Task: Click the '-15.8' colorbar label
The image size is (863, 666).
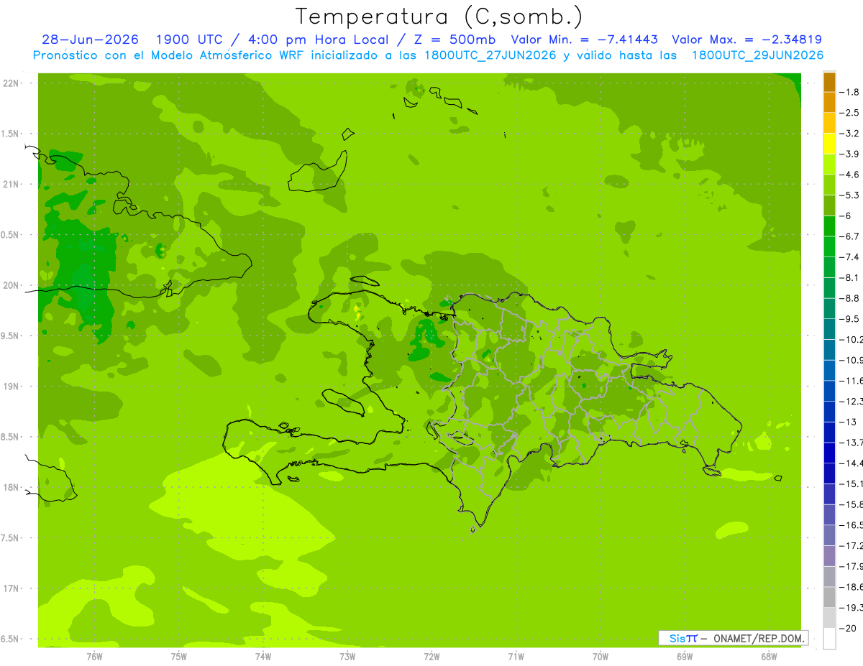Action: (851, 504)
